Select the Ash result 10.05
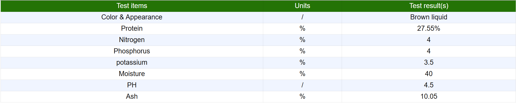The image size is (516, 104). 429,96
